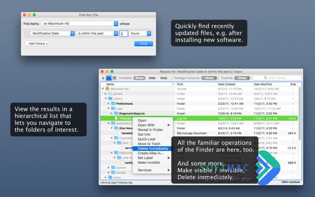Click the Google folder icon

tap(113, 173)
